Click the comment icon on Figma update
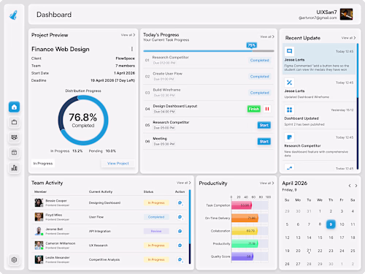 [289, 51]
